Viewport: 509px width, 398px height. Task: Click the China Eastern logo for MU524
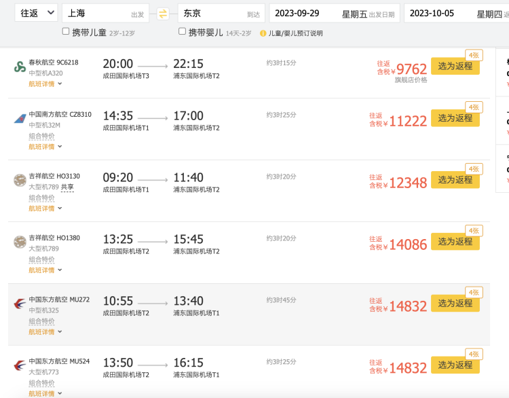20,365
